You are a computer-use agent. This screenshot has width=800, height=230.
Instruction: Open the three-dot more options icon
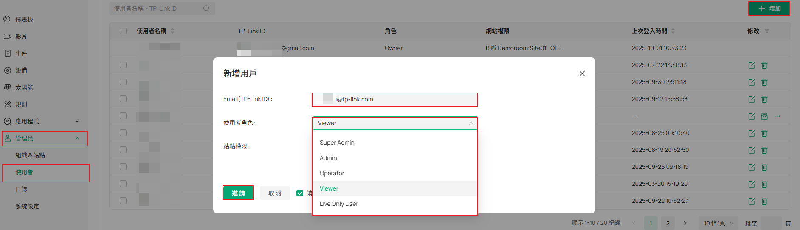click(x=777, y=116)
